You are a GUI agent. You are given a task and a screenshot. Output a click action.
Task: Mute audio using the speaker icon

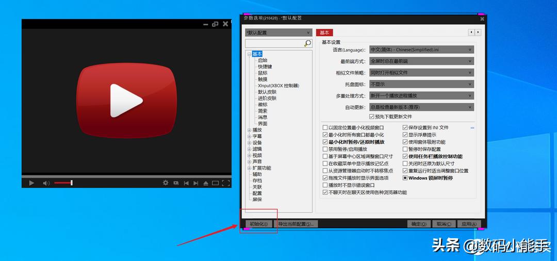pos(46,183)
